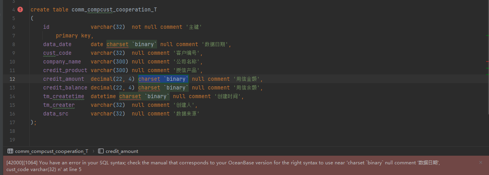Click the table name comm_compcust_cooperation_T in code

point(114,10)
